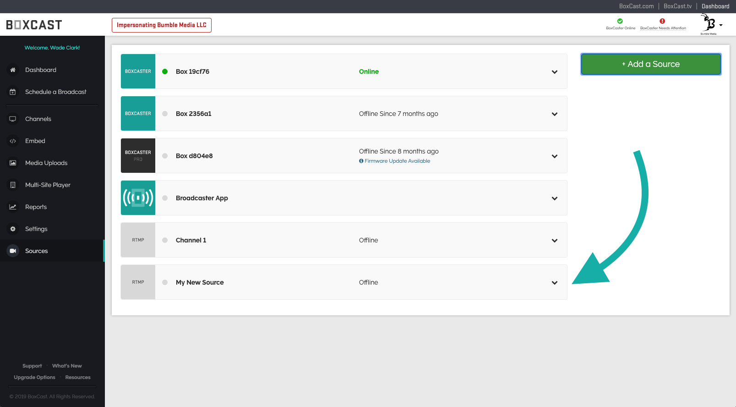Click the Schedule a Broadcast calendar icon
Screen dimensions: 736x407
pos(13,92)
